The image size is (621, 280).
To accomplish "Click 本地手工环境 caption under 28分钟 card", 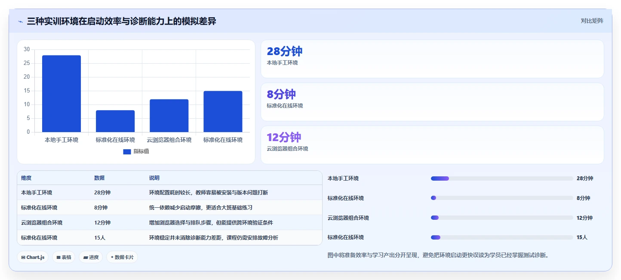I will coord(282,63).
